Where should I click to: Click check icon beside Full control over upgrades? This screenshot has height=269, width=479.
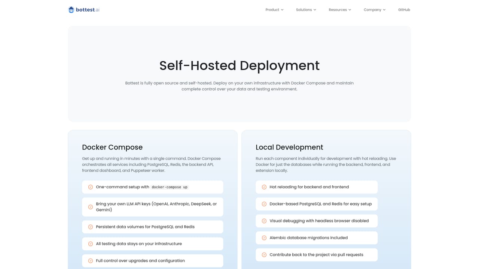click(91, 261)
